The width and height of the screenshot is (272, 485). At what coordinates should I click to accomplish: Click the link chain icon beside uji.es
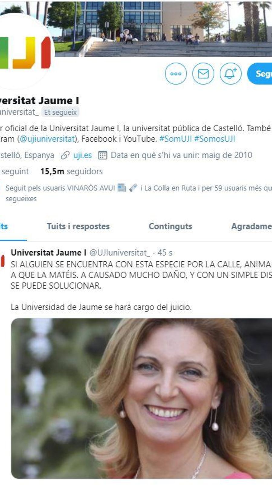[x=65, y=155]
